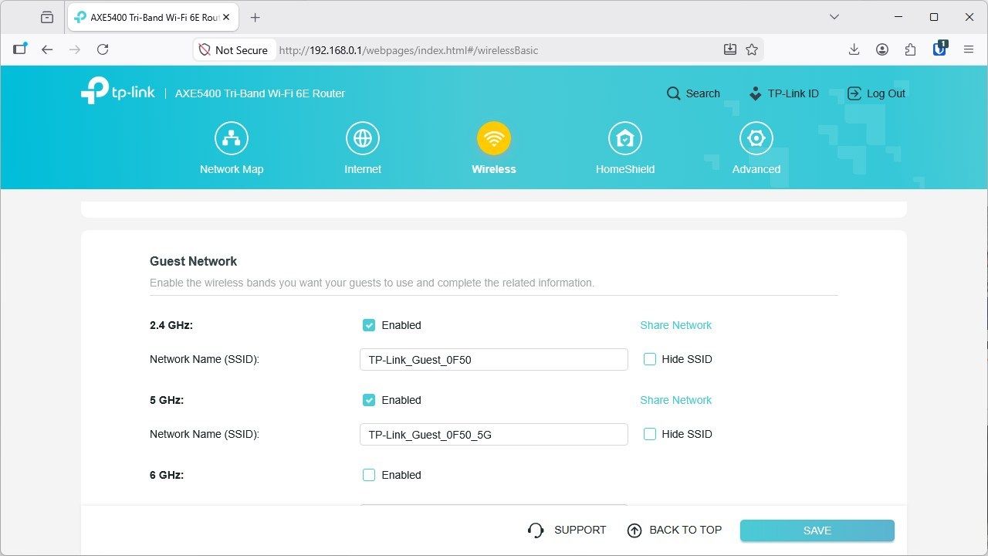This screenshot has width=988, height=556.
Task: Toggle Hide SSID for TP-Link_Guest_0F50_5G
Action: tap(650, 434)
